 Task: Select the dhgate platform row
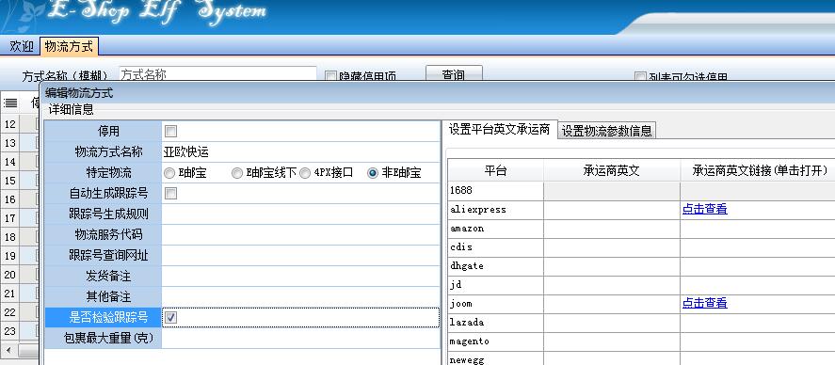pos(495,265)
